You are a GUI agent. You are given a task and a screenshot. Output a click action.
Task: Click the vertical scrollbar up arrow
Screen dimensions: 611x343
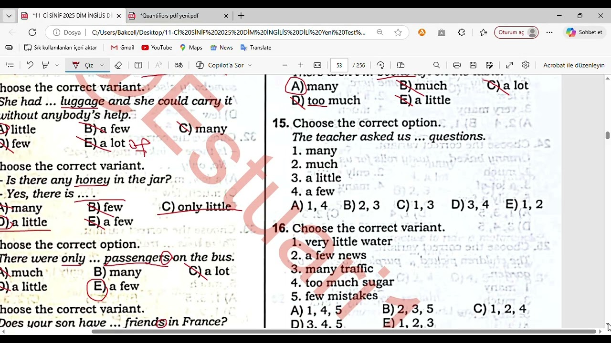[607, 78]
